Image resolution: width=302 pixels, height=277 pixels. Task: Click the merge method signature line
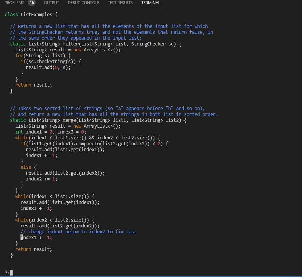(98, 120)
